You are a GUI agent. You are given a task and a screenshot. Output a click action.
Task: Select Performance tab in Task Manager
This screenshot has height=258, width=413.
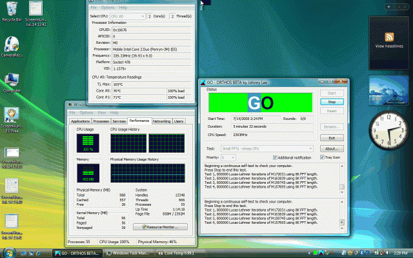139,121
